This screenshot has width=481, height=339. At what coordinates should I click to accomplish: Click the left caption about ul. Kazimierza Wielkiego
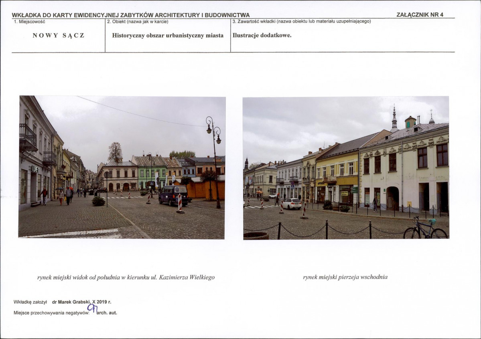[126, 277]
